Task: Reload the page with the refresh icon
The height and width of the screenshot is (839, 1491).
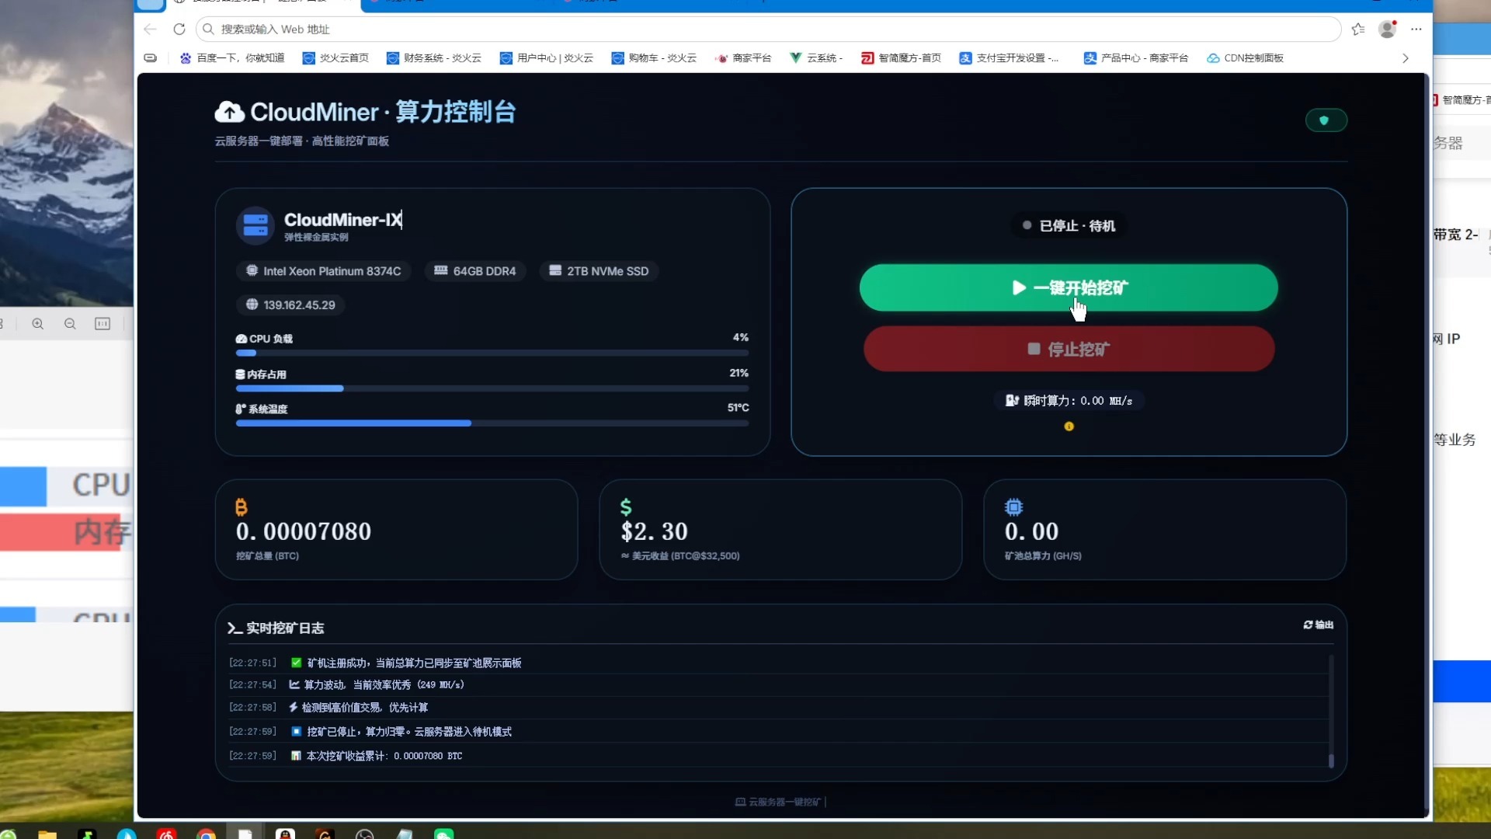Action: click(179, 30)
